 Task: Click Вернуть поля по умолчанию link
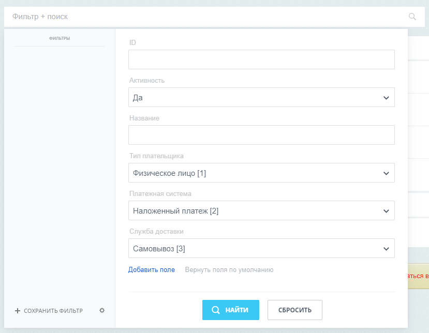[229, 269]
